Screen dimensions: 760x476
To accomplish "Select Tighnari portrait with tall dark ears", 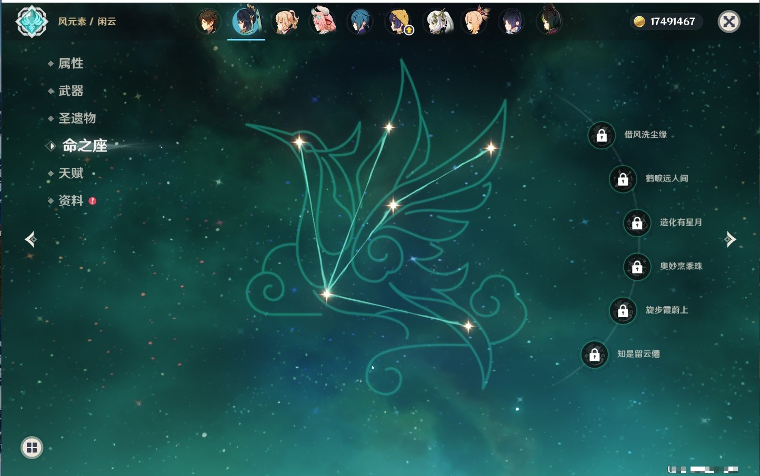I will (x=549, y=21).
